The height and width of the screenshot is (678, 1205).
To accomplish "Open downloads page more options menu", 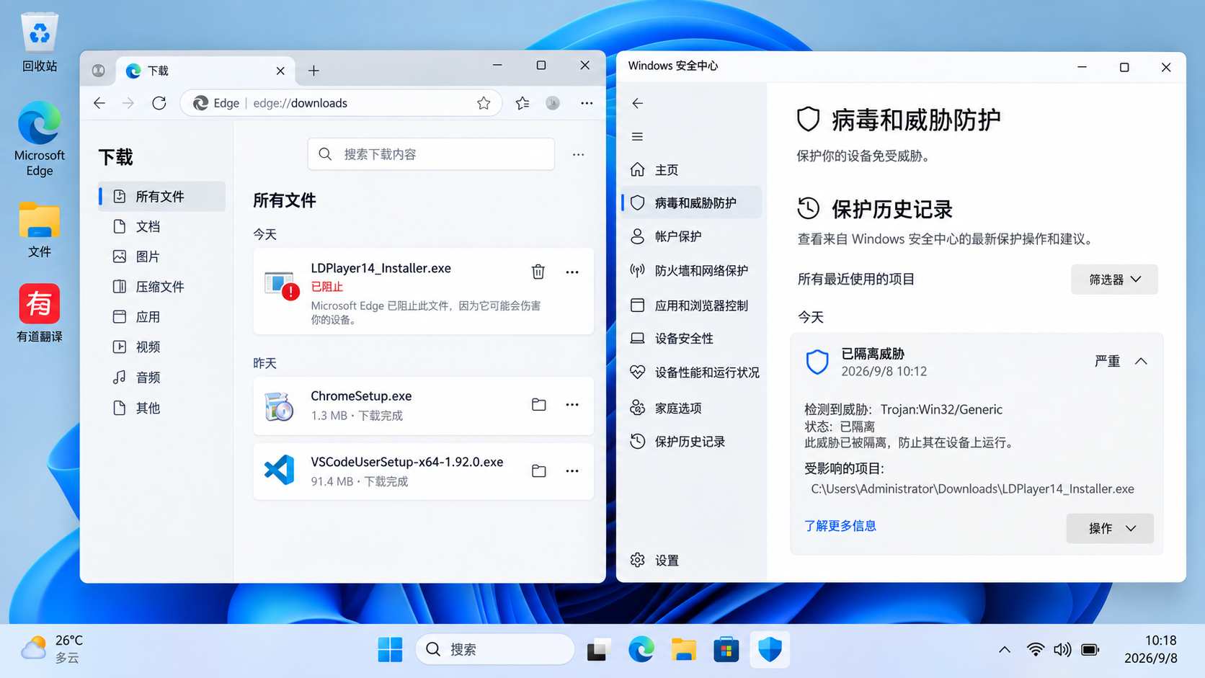I will pos(578,154).
